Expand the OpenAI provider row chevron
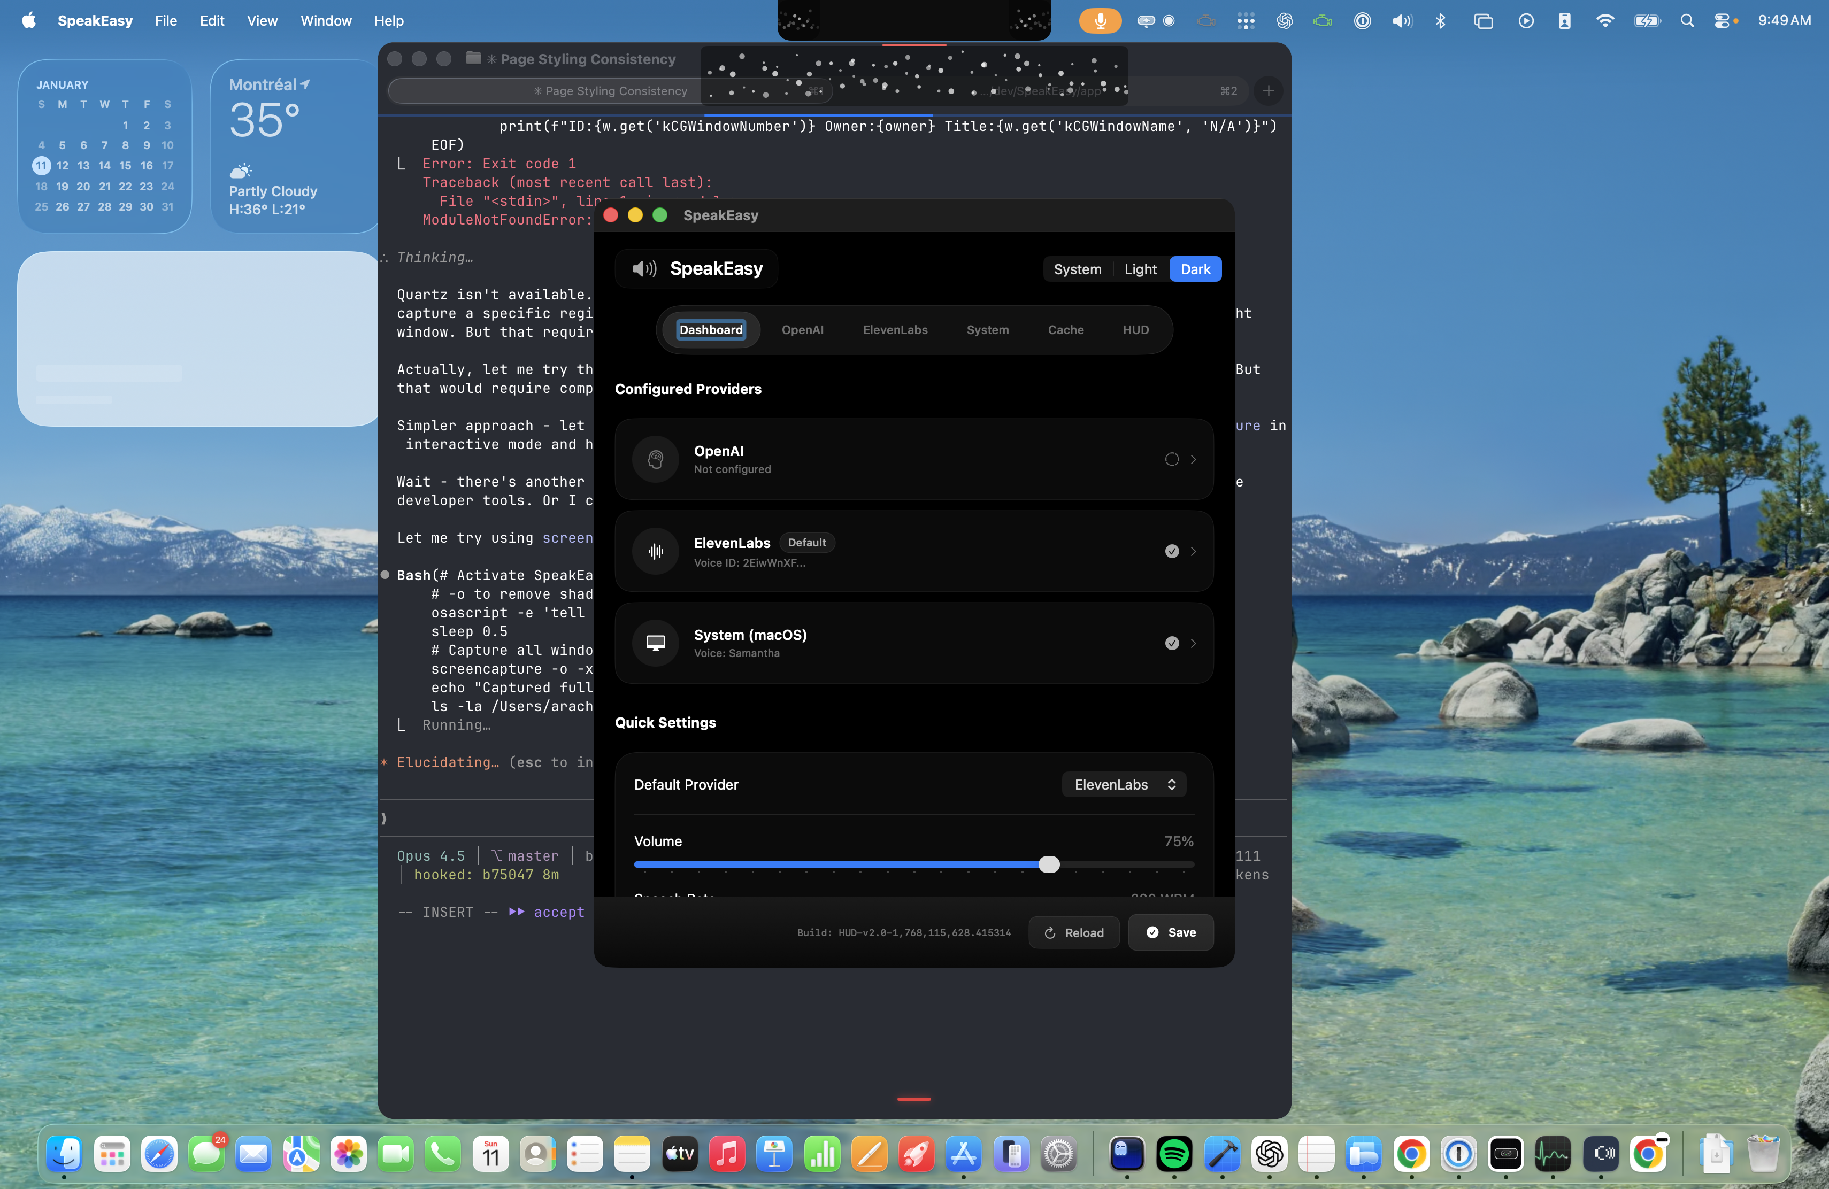Viewport: 1829px width, 1189px height. click(x=1194, y=459)
